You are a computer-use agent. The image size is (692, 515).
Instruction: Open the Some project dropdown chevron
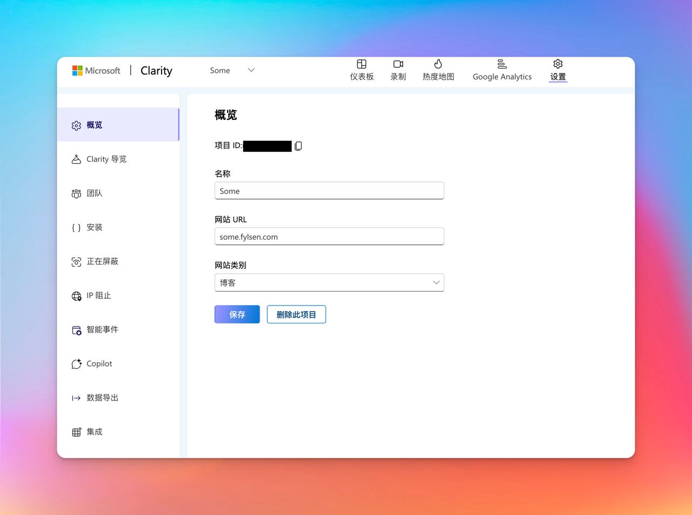(251, 70)
